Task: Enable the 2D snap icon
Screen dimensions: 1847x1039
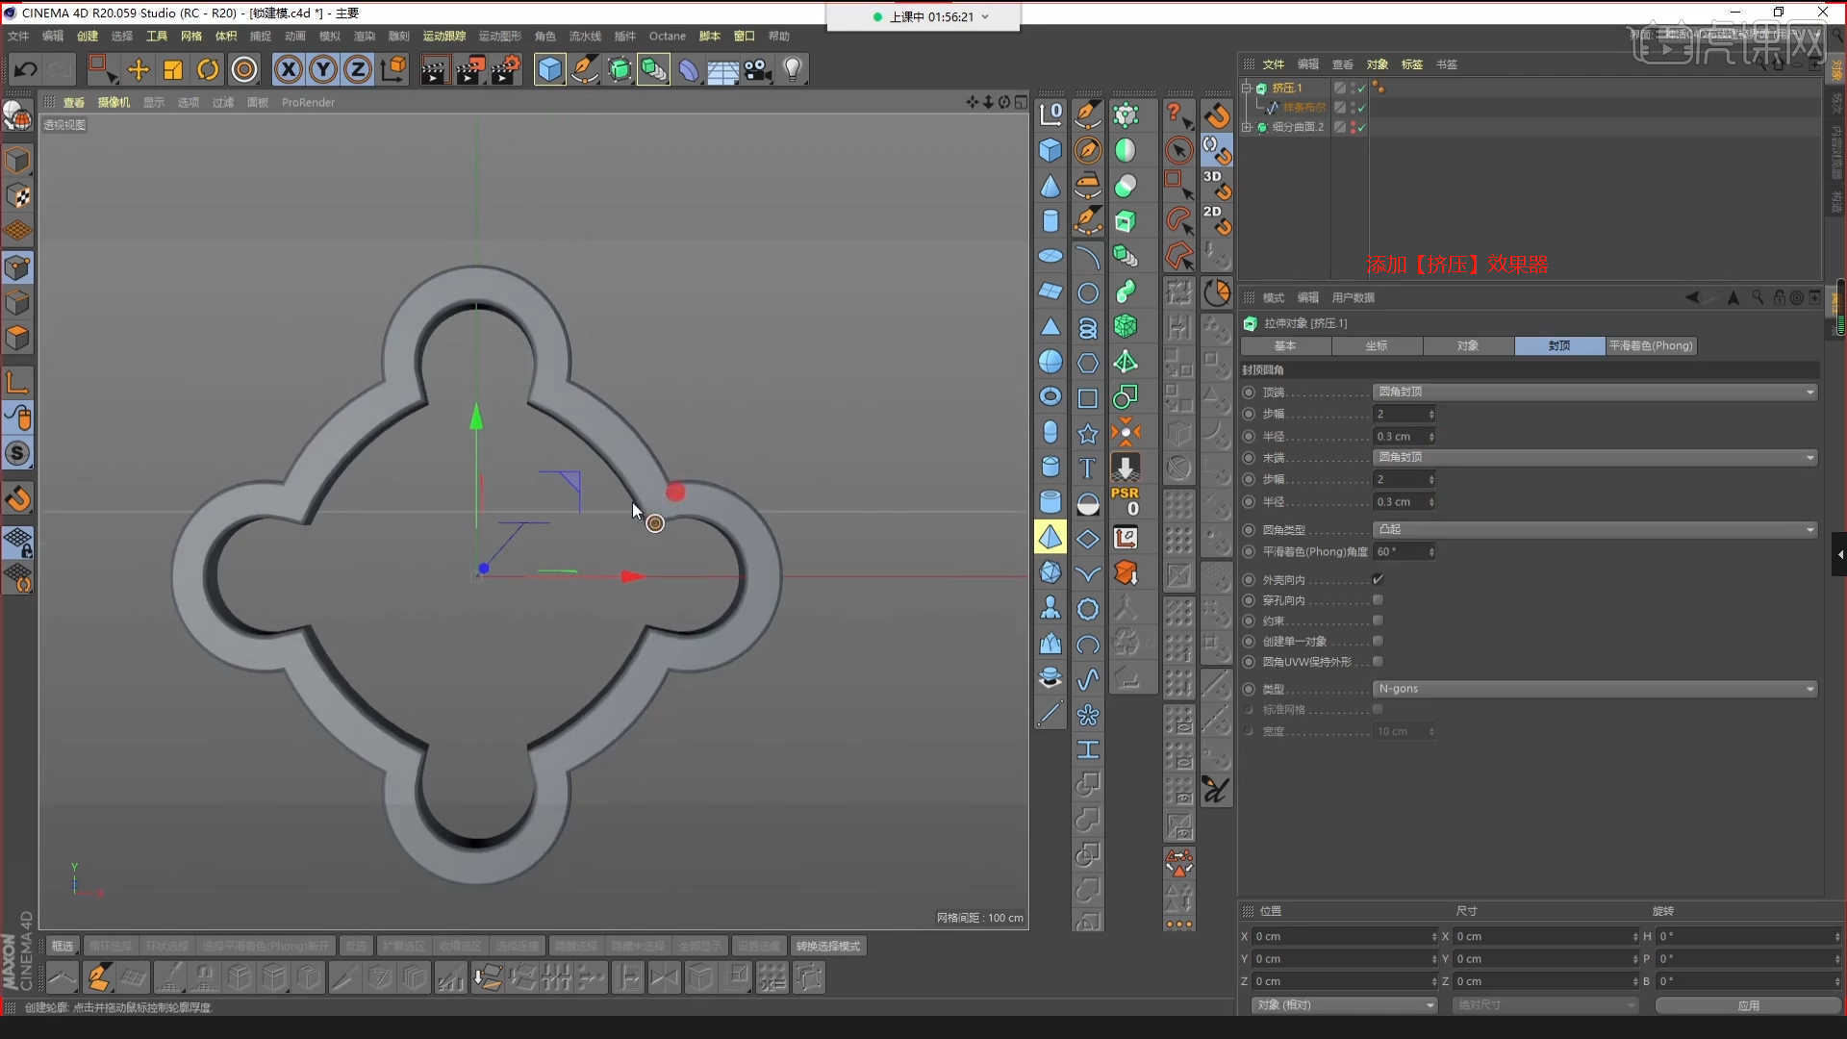Action: click(1216, 219)
